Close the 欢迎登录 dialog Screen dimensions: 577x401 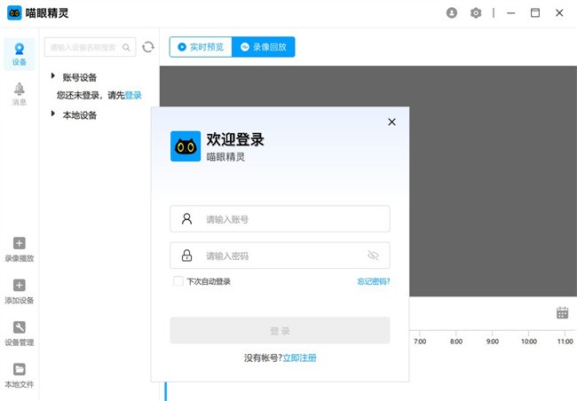coord(391,122)
